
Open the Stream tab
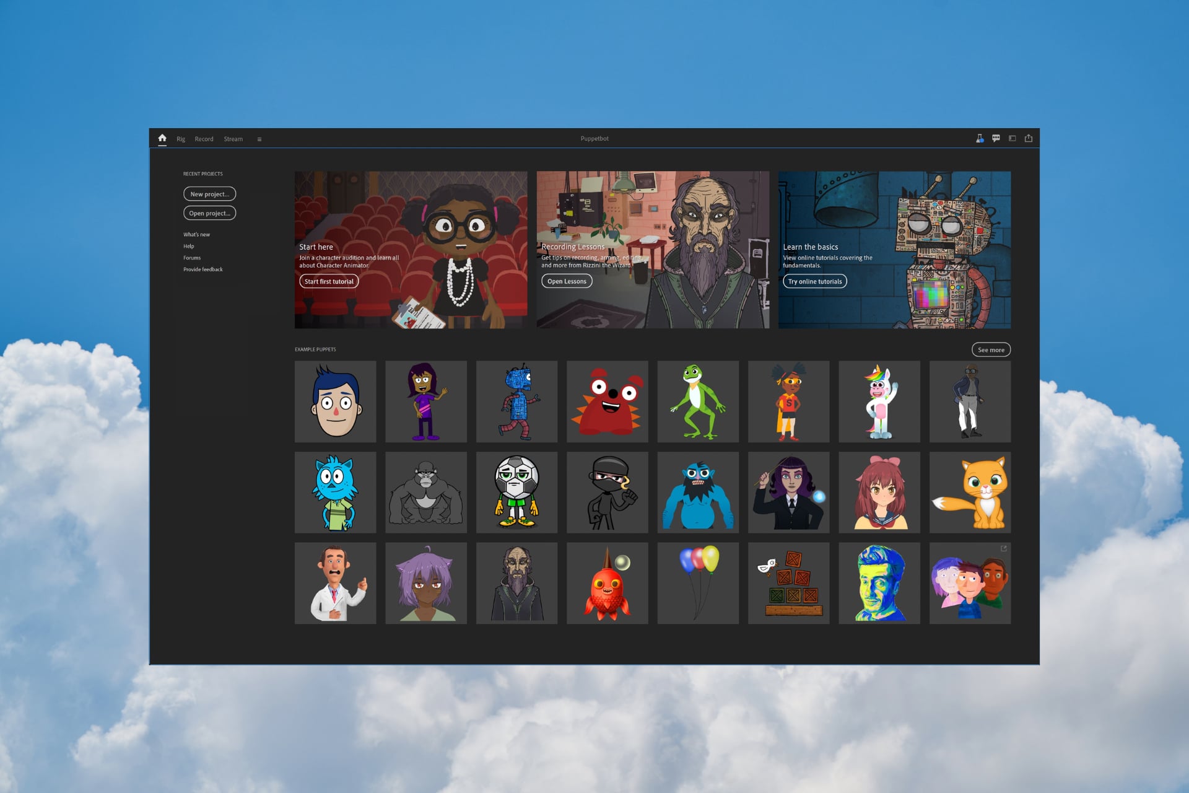click(233, 139)
